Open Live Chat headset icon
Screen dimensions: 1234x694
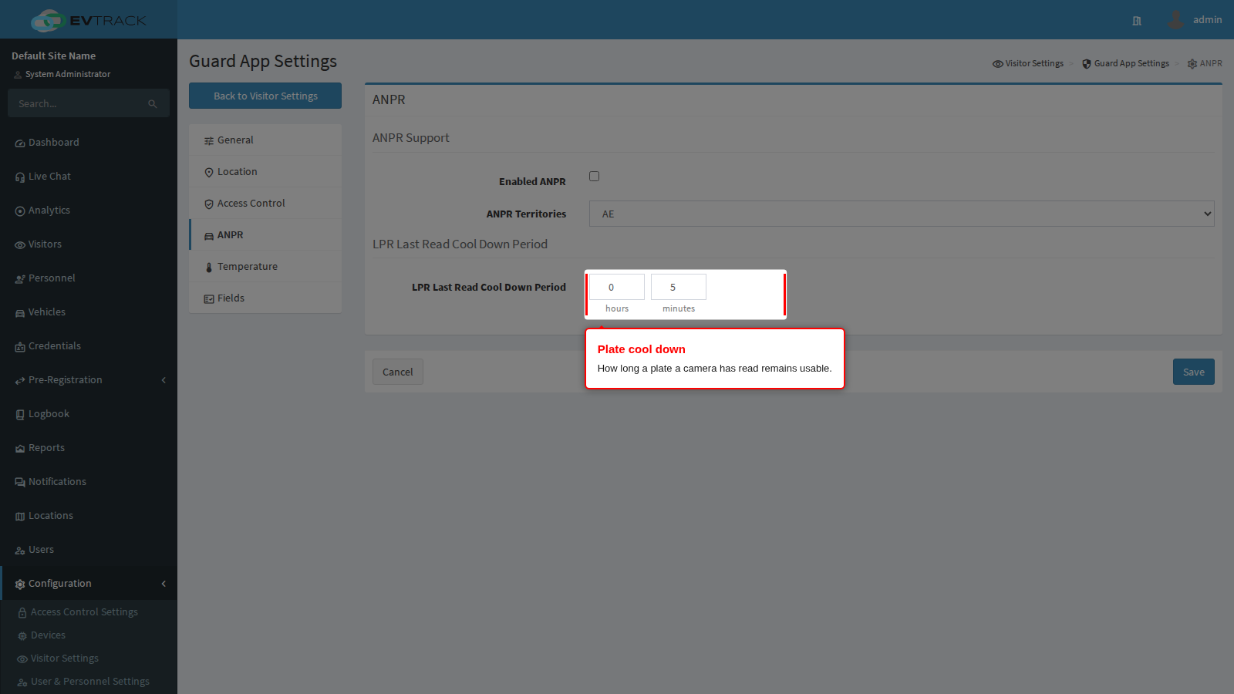click(x=20, y=177)
